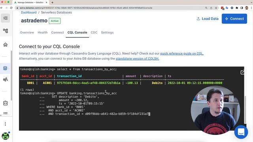Click the amount = -200.12 line
Viewport: 253px width, 142px height.
tap(74, 100)
